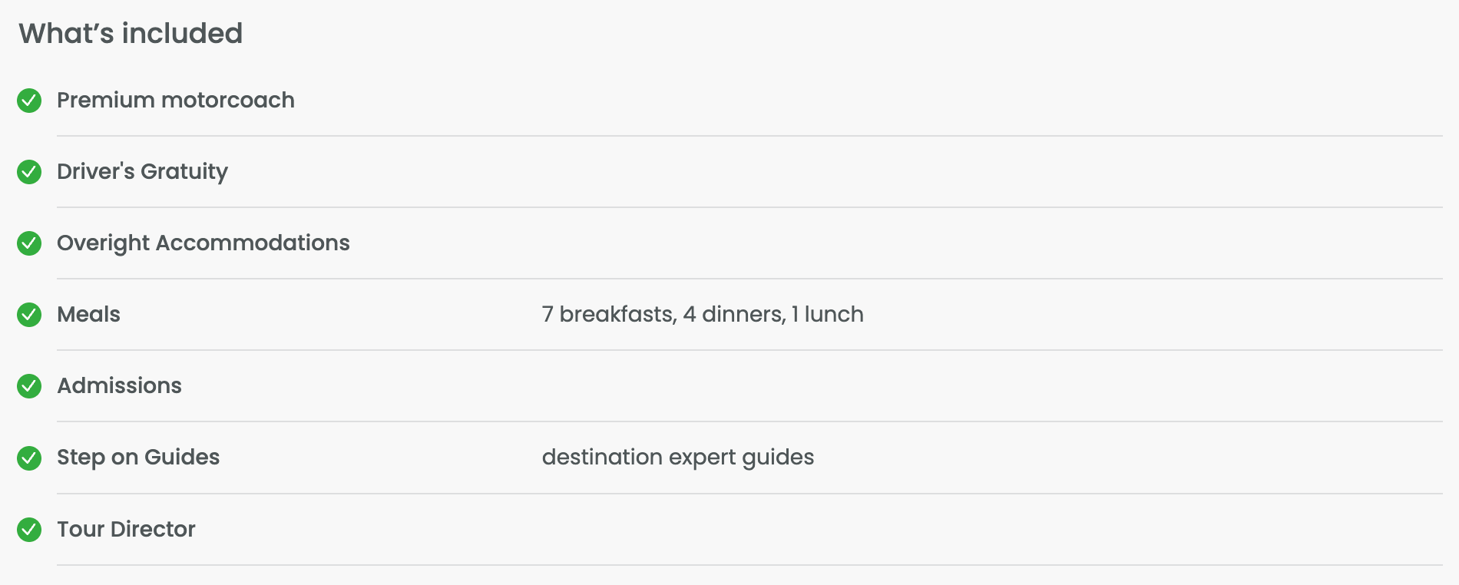Image resolution: width=1459 pixels, height=585 pixels.
Task: Click the divider line below Admissions
Action: (749, 421)
